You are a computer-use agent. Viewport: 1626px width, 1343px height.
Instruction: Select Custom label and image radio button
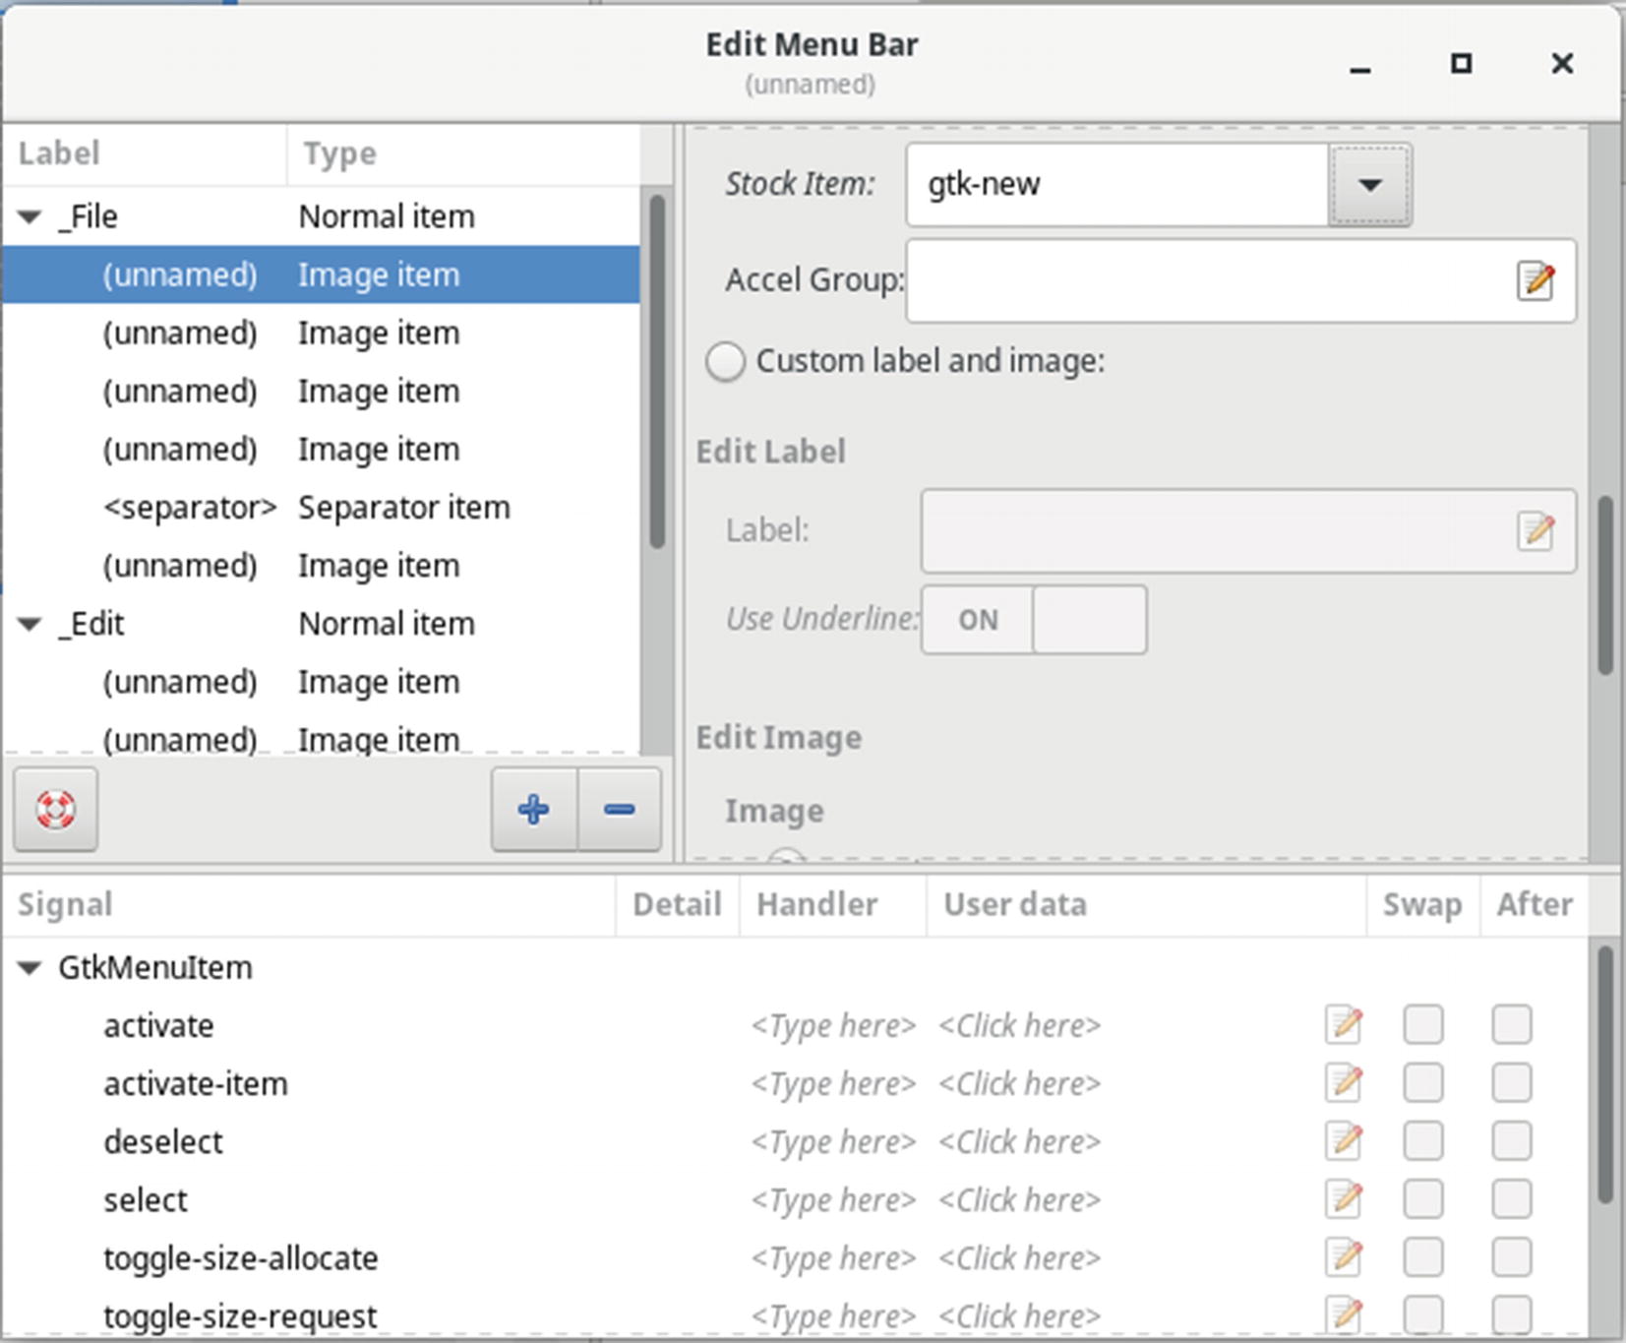pyautogui.click(x=726, y=362)
